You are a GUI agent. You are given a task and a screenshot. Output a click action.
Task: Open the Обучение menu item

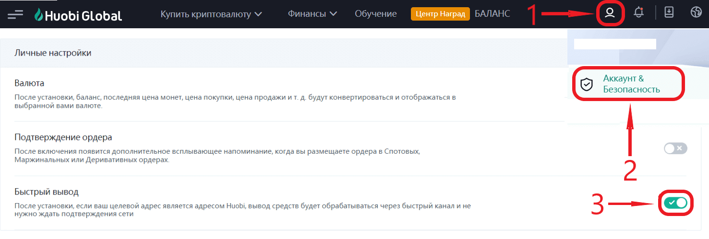376,14
